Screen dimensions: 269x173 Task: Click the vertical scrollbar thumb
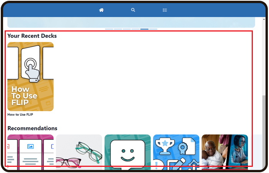264,132
